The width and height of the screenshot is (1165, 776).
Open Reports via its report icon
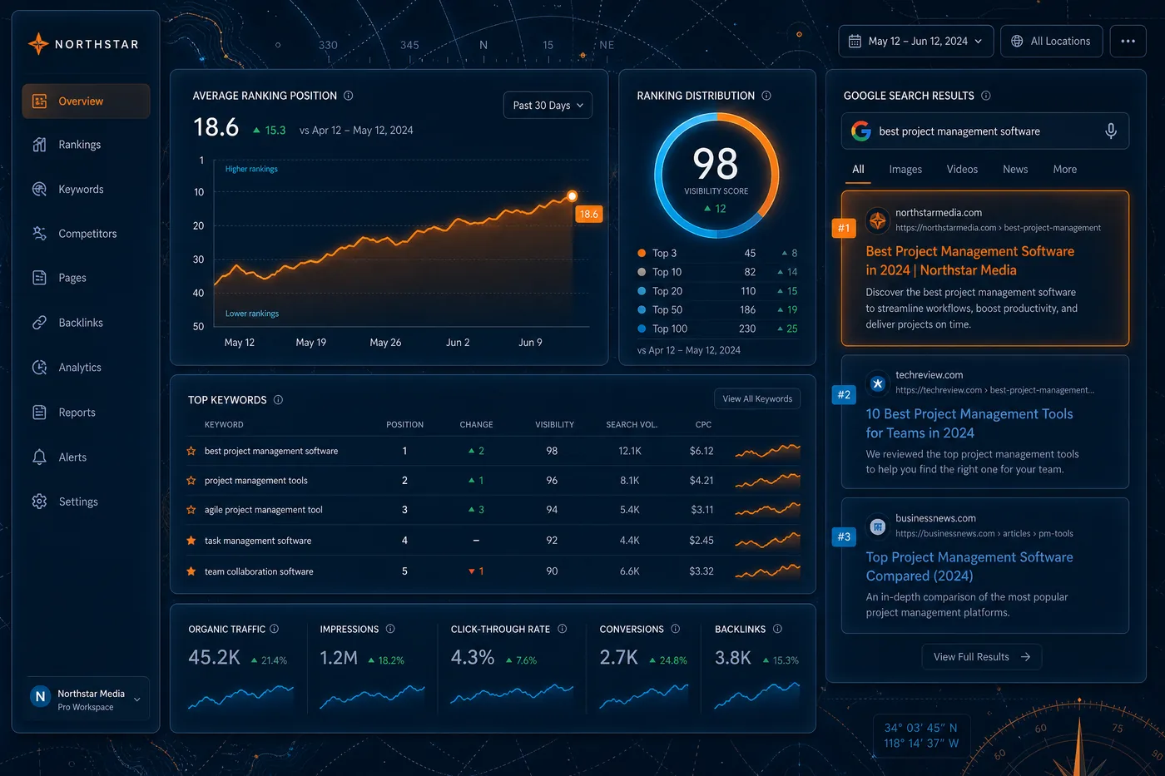pos(39,413)
